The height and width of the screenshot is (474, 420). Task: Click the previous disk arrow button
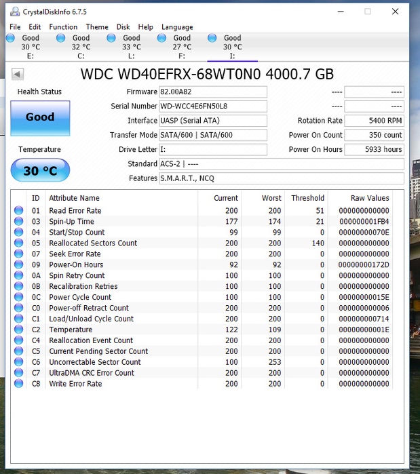[18, 74]
